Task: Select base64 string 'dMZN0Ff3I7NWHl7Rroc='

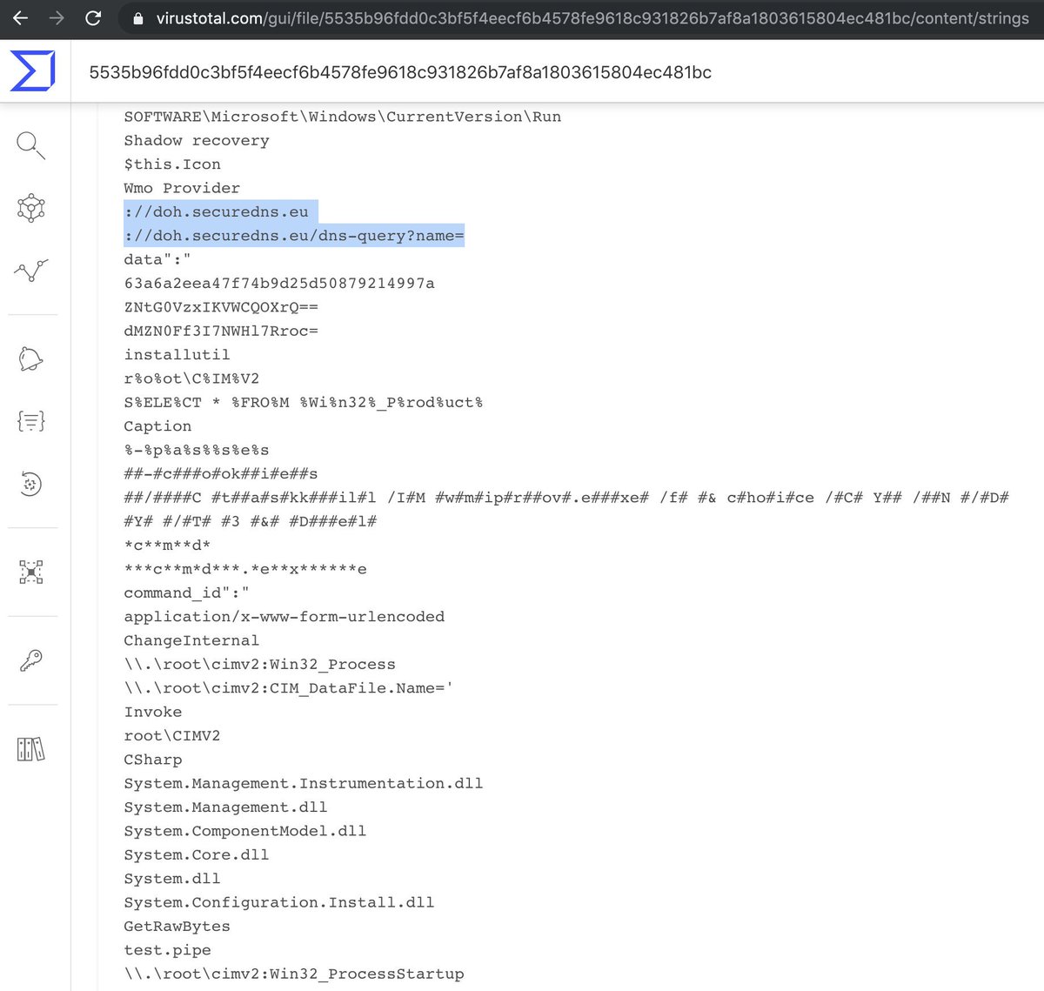Action: coord(221,331)
